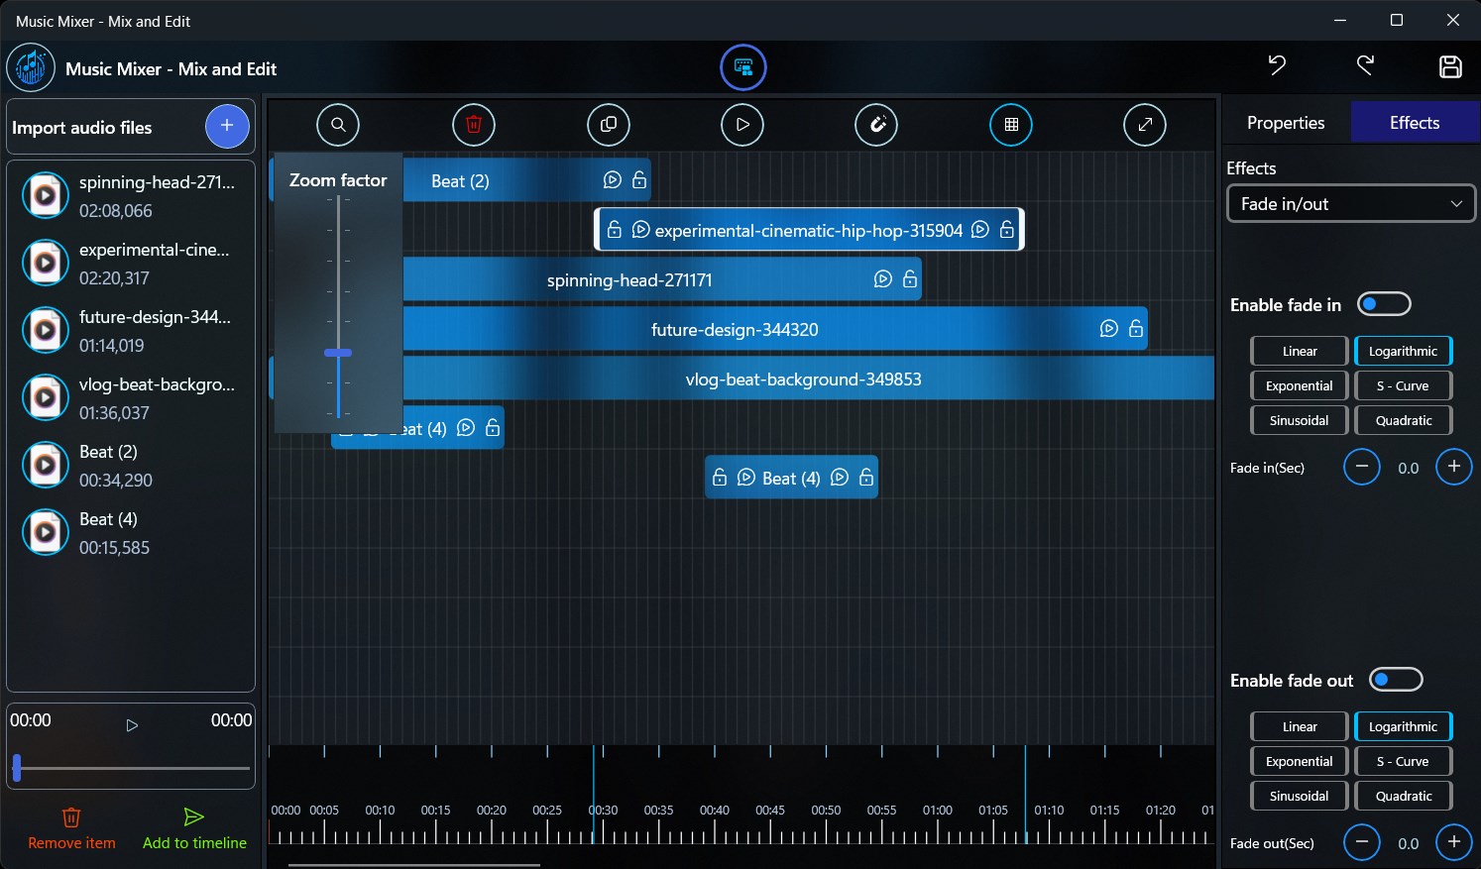Select the Effects tab
The height and width of the screenshot is (869, 1481).
1415,122
